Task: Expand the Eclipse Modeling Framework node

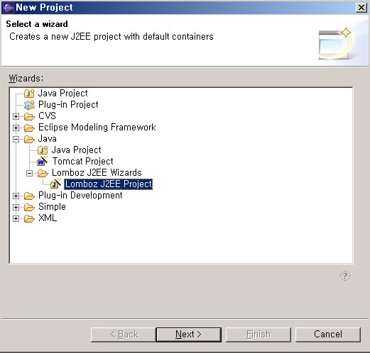Action: point(16,128)
